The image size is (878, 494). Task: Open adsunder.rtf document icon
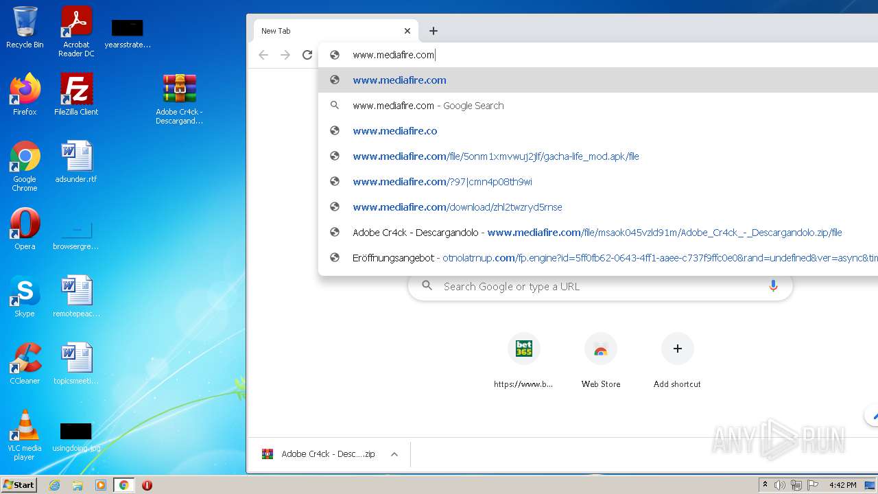coord(76,162)
